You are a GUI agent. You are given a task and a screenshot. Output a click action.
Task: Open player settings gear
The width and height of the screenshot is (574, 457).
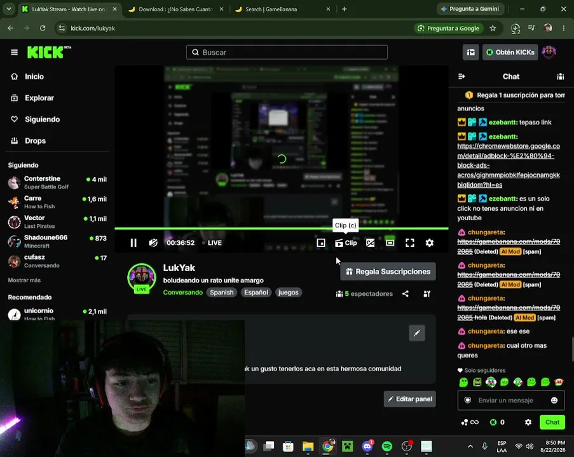click(430, 242)
